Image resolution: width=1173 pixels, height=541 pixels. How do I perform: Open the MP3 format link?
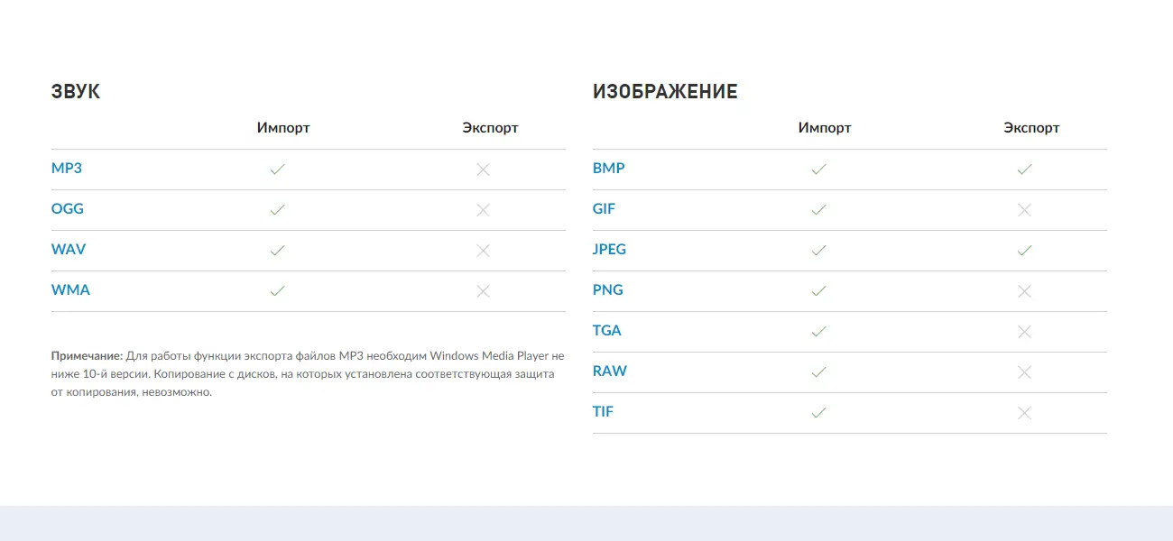pos(67,169)
